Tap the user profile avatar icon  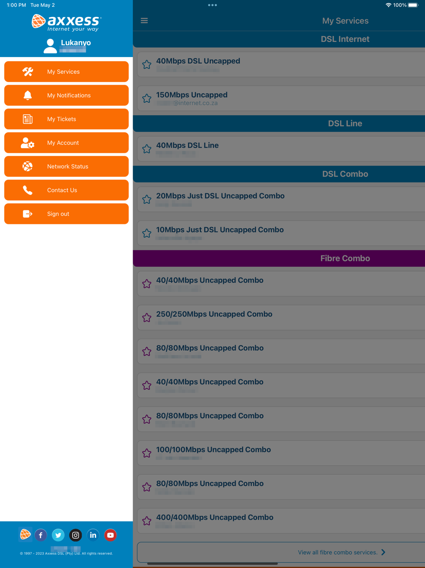[50, 46]
